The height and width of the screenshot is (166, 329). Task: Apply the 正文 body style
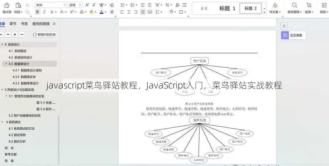click(204, 8)
